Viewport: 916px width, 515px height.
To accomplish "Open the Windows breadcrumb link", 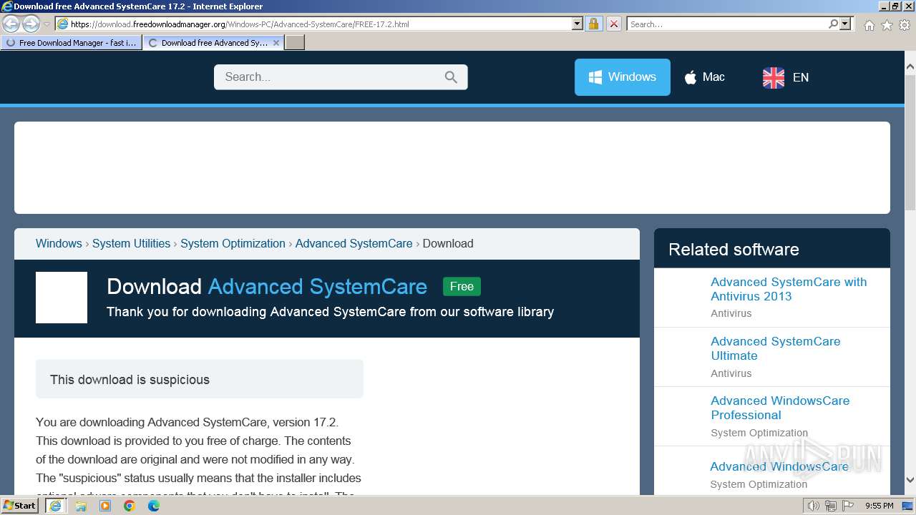I will (x=59, y=243).
